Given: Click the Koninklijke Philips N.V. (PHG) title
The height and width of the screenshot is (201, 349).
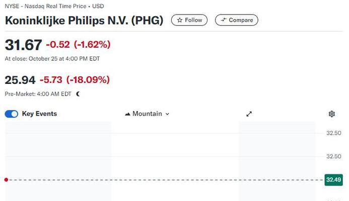Looking at the screenshot, I should [x=84, y=21].
